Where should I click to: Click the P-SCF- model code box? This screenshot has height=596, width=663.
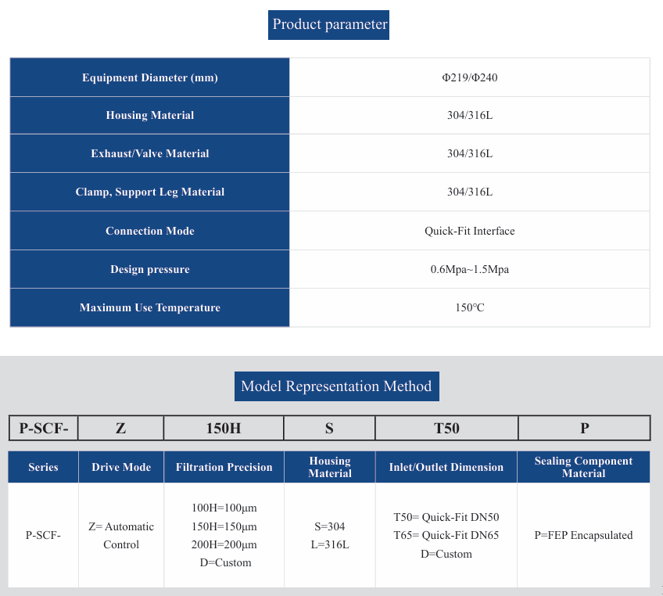[x=44, y=428]
